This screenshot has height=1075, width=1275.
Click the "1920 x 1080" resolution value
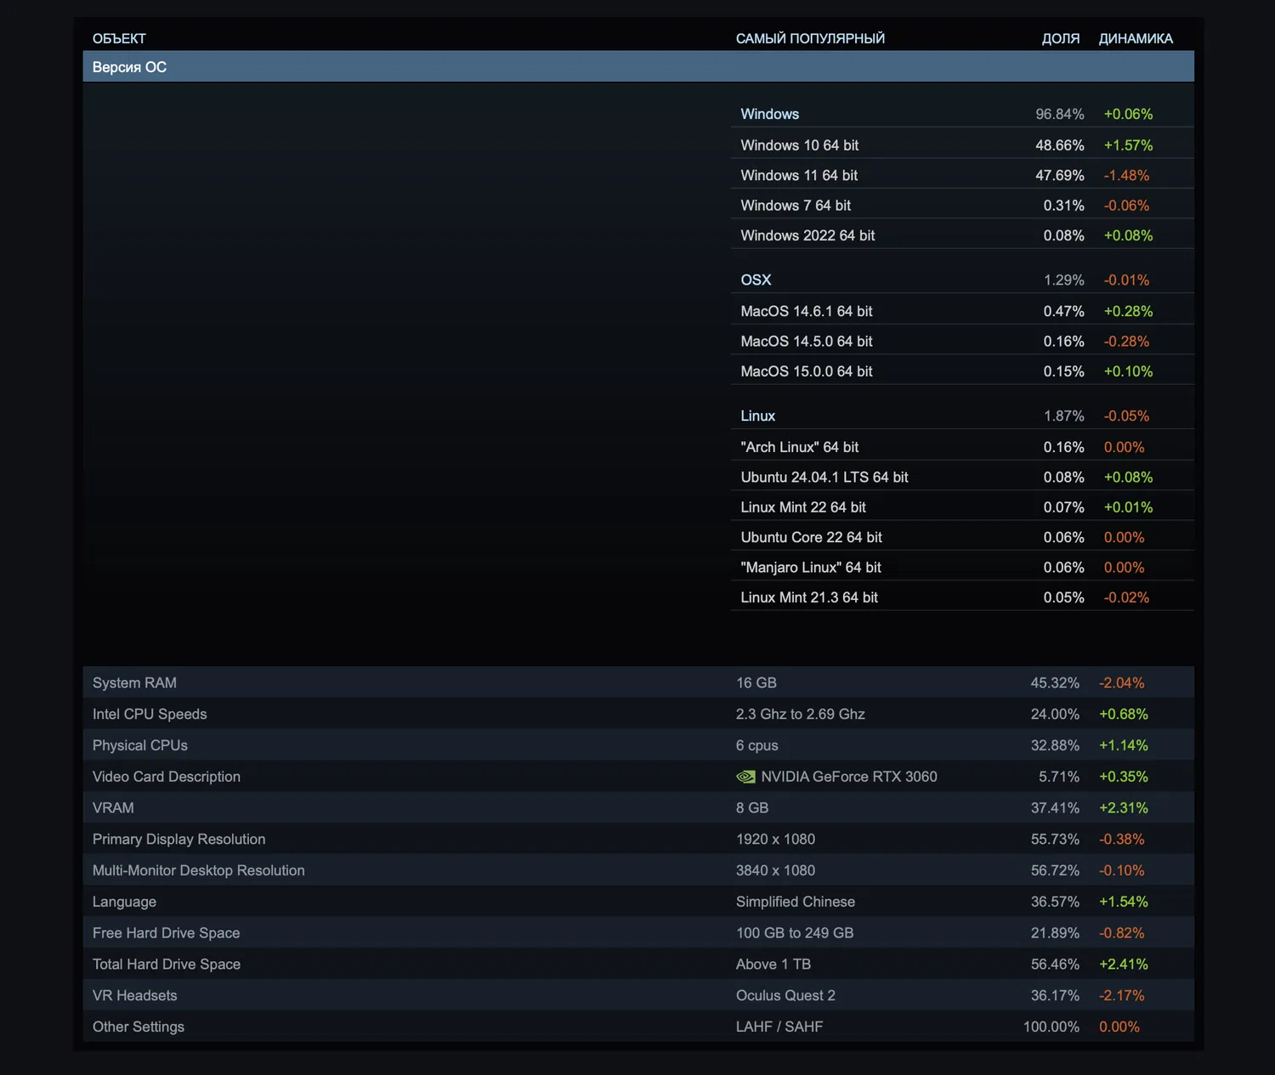775,840
